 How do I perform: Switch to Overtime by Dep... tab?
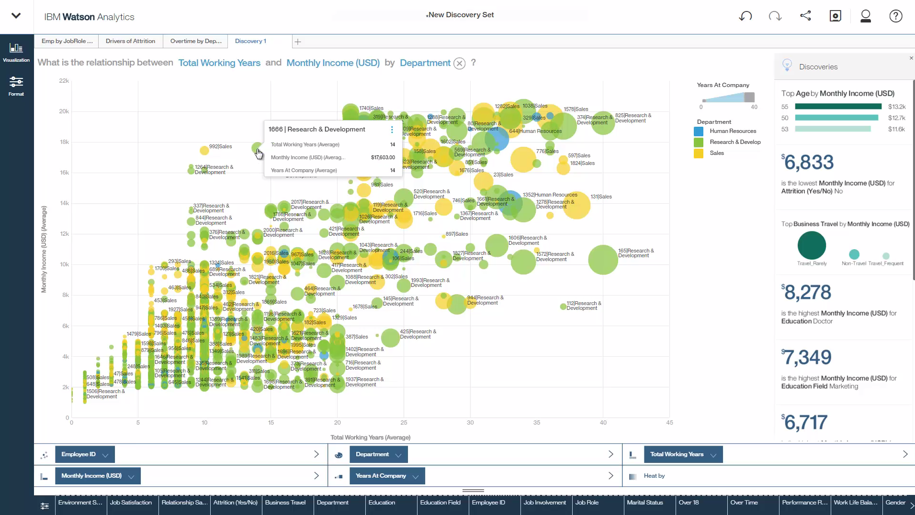(x=196, y=41)
